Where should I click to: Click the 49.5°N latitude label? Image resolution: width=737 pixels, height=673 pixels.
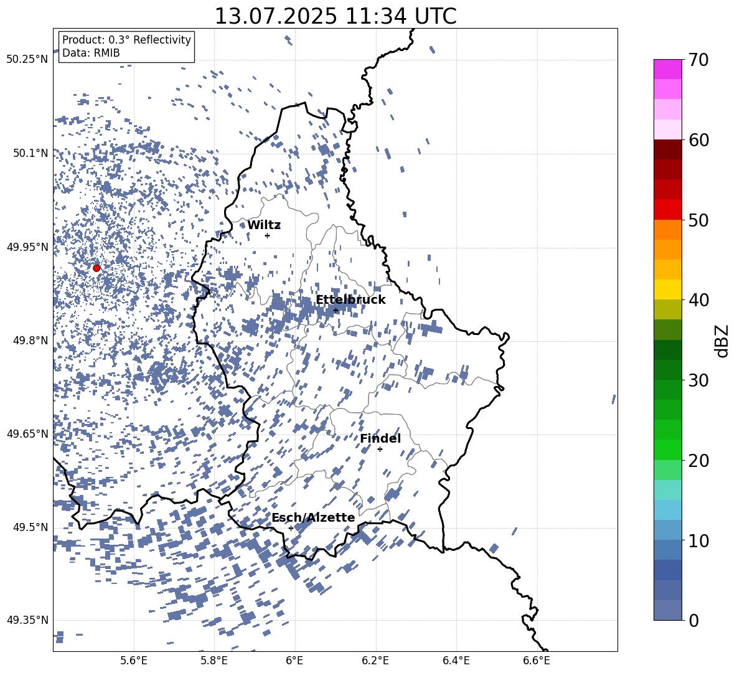pyautogui.click(x=31, y=527)
